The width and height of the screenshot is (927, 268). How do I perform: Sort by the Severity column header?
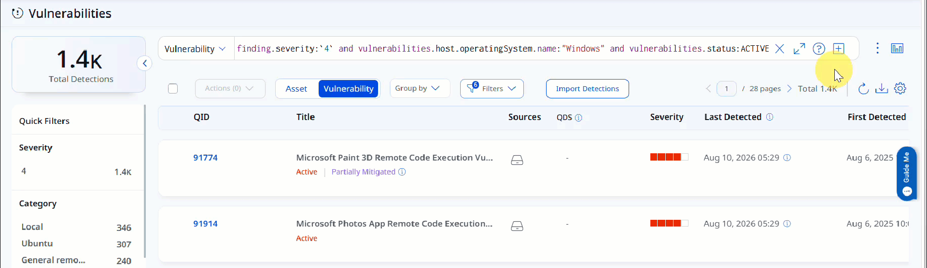(x=667, y=117)
